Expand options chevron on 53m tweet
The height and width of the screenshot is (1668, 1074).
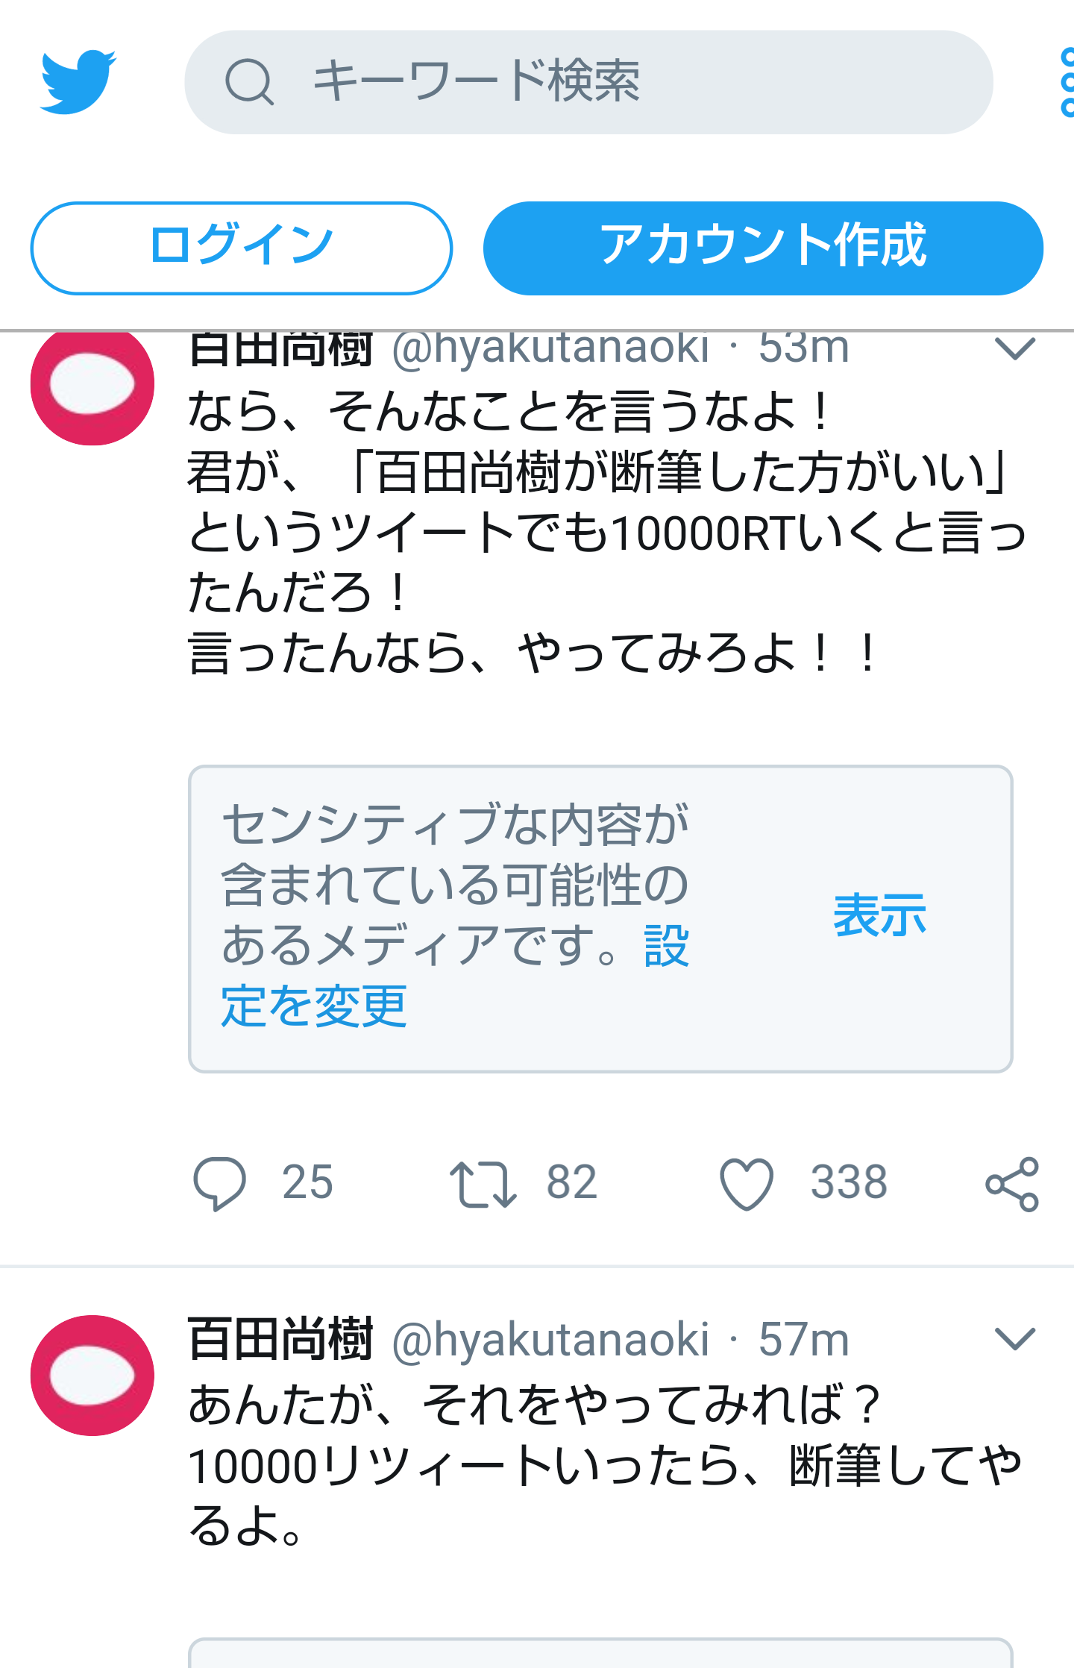1015,348
